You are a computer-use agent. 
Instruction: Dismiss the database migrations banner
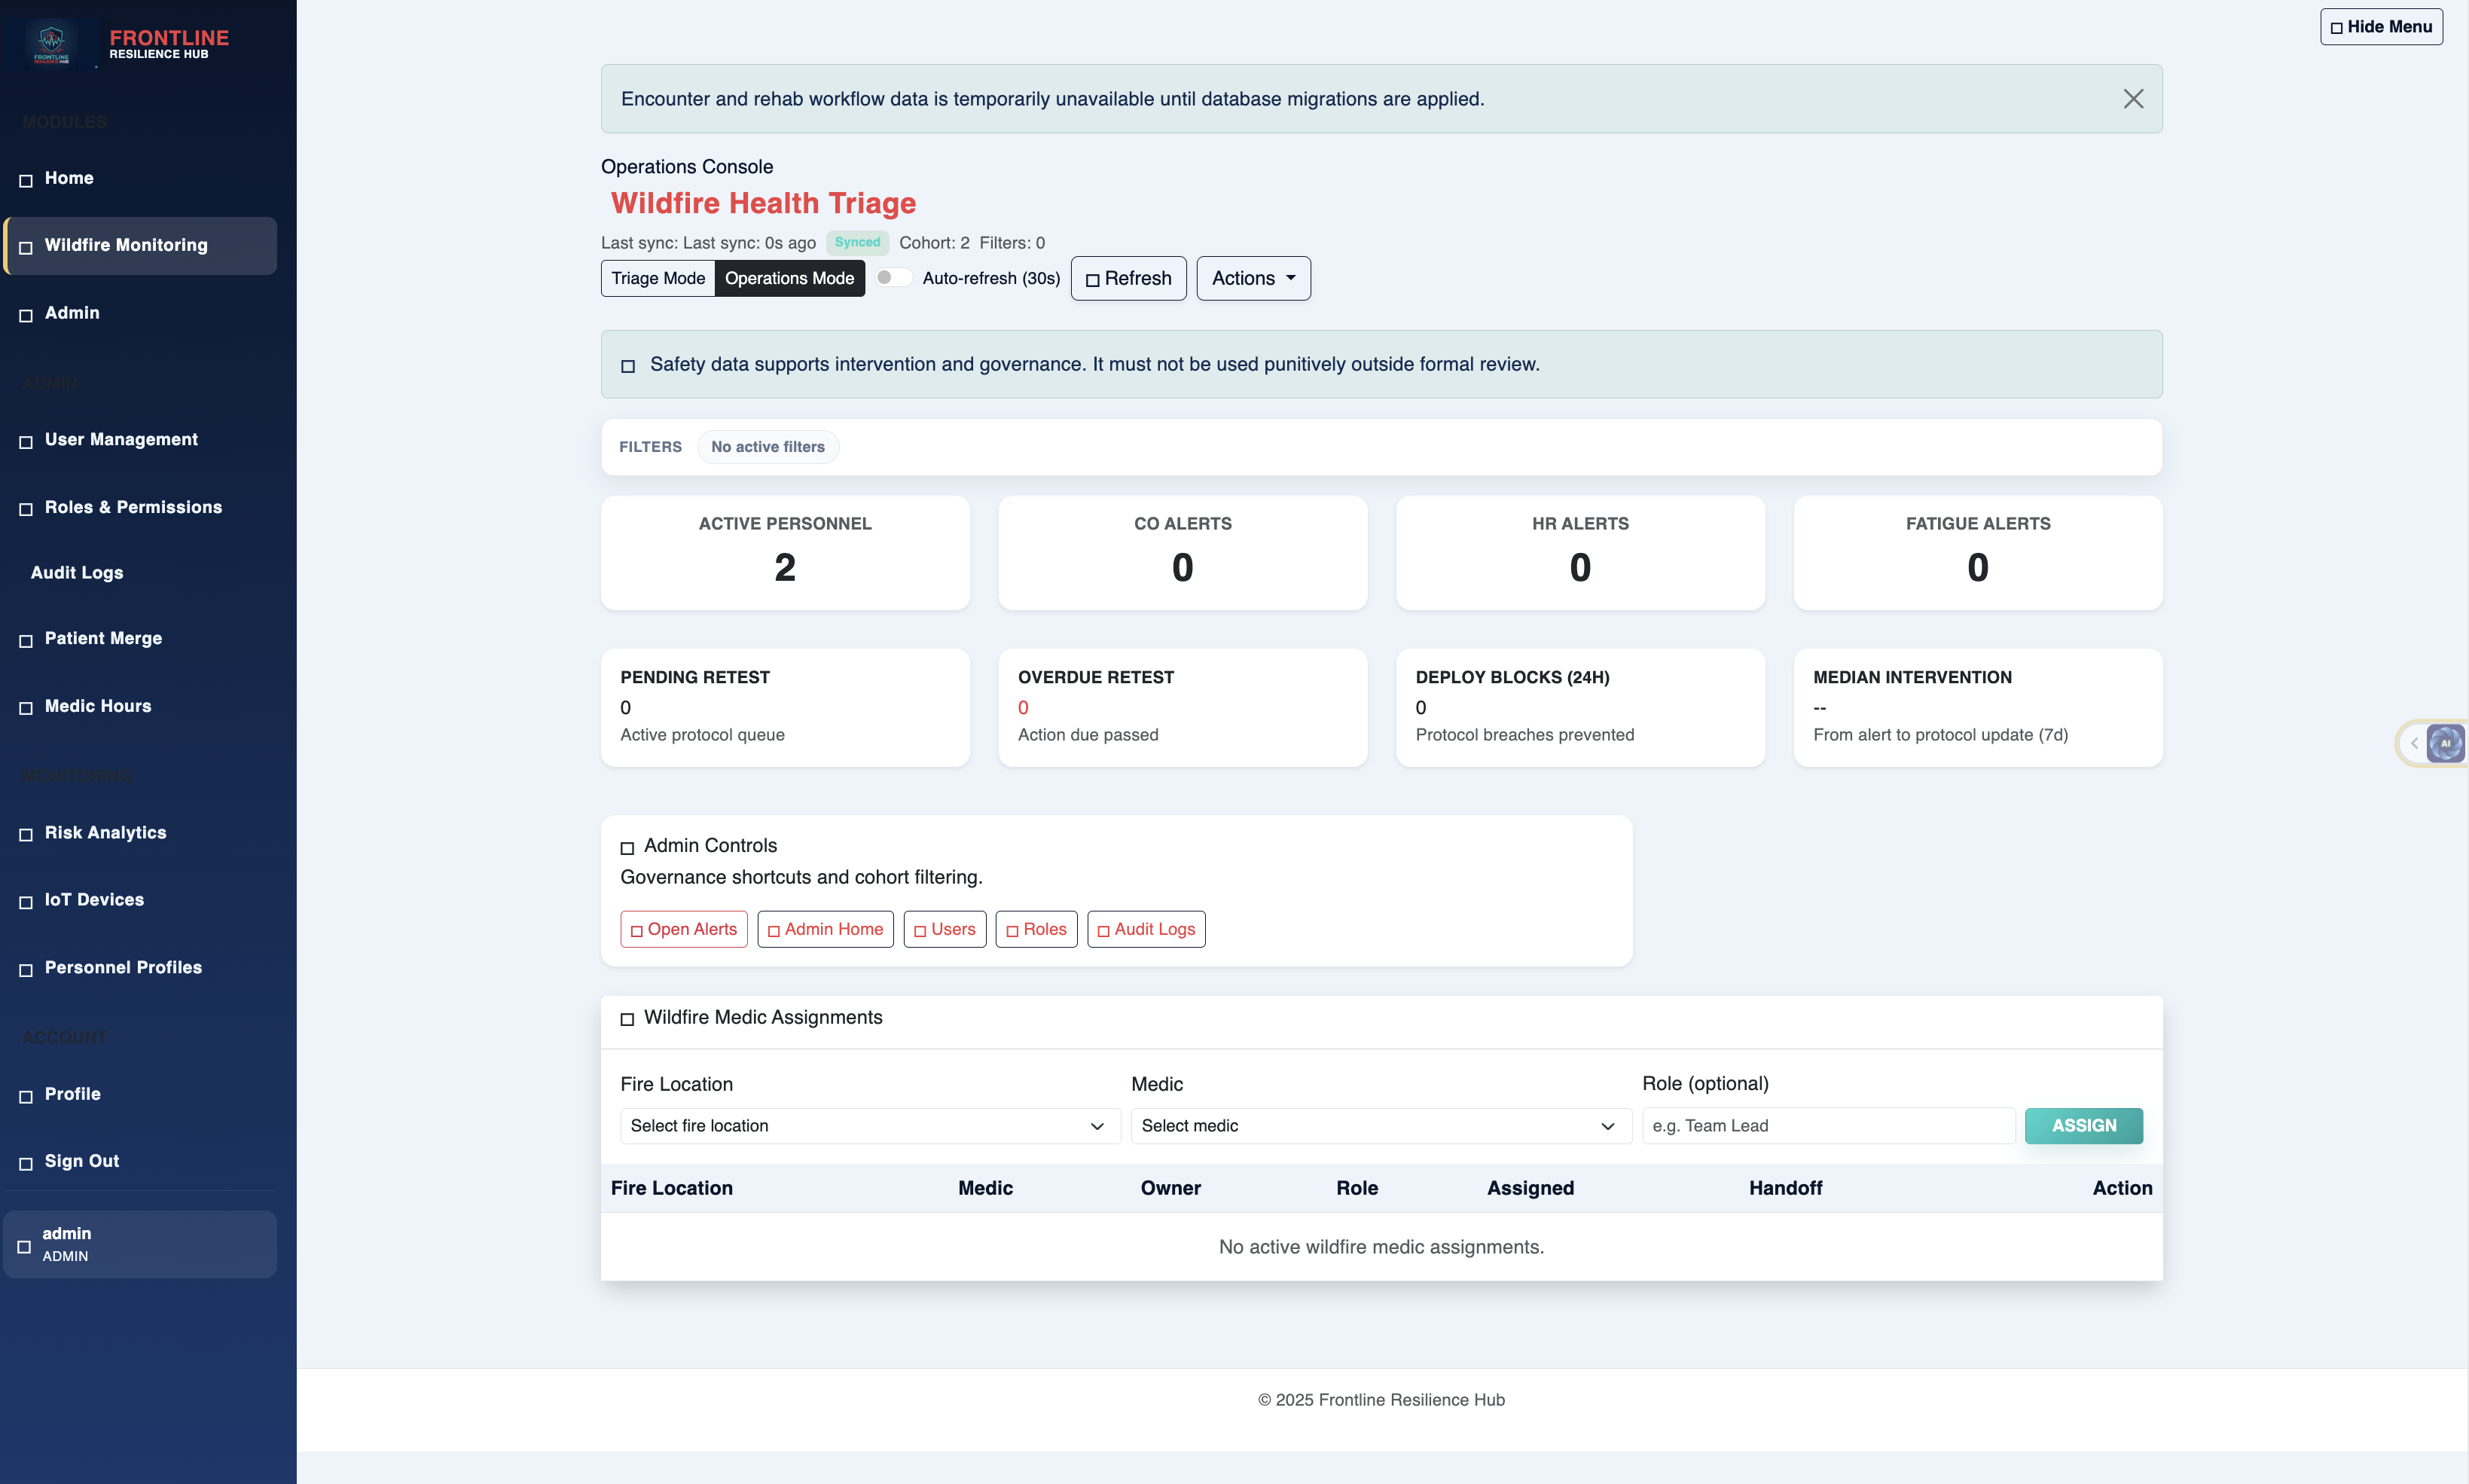(2133, 98)
